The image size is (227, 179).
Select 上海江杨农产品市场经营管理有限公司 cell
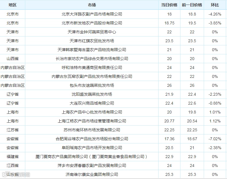(92, 121)
